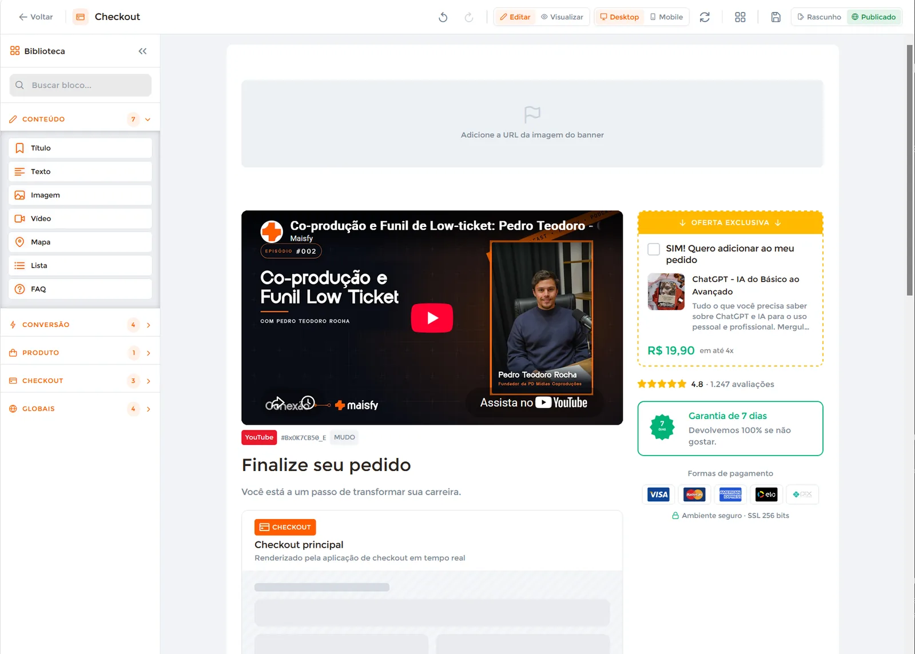915x654 pixels.
Task: Add the Lista block
Action: click(x=80, y=265)
